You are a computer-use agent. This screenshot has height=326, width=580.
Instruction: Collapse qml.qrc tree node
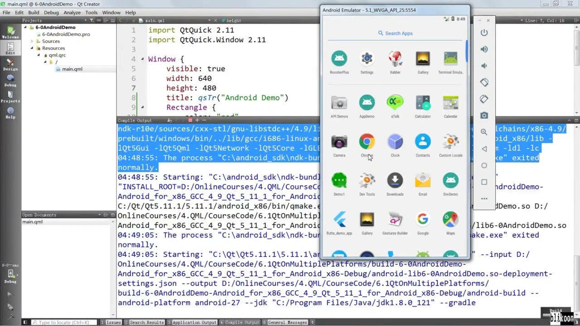[39, 55]
